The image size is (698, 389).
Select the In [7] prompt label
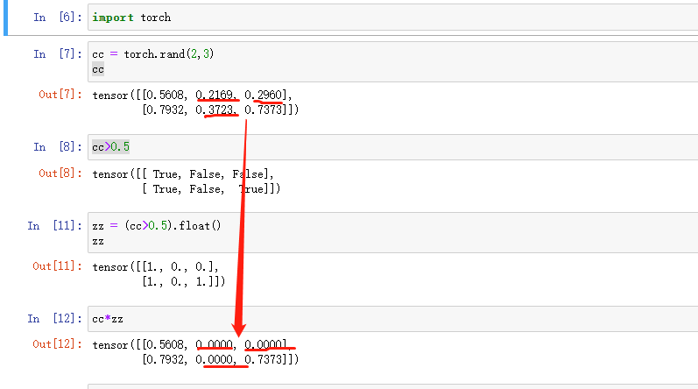point(58,53)
